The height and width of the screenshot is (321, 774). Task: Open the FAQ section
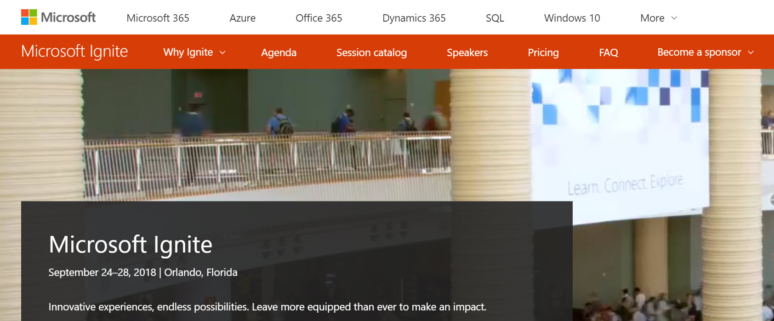[608, 53]
